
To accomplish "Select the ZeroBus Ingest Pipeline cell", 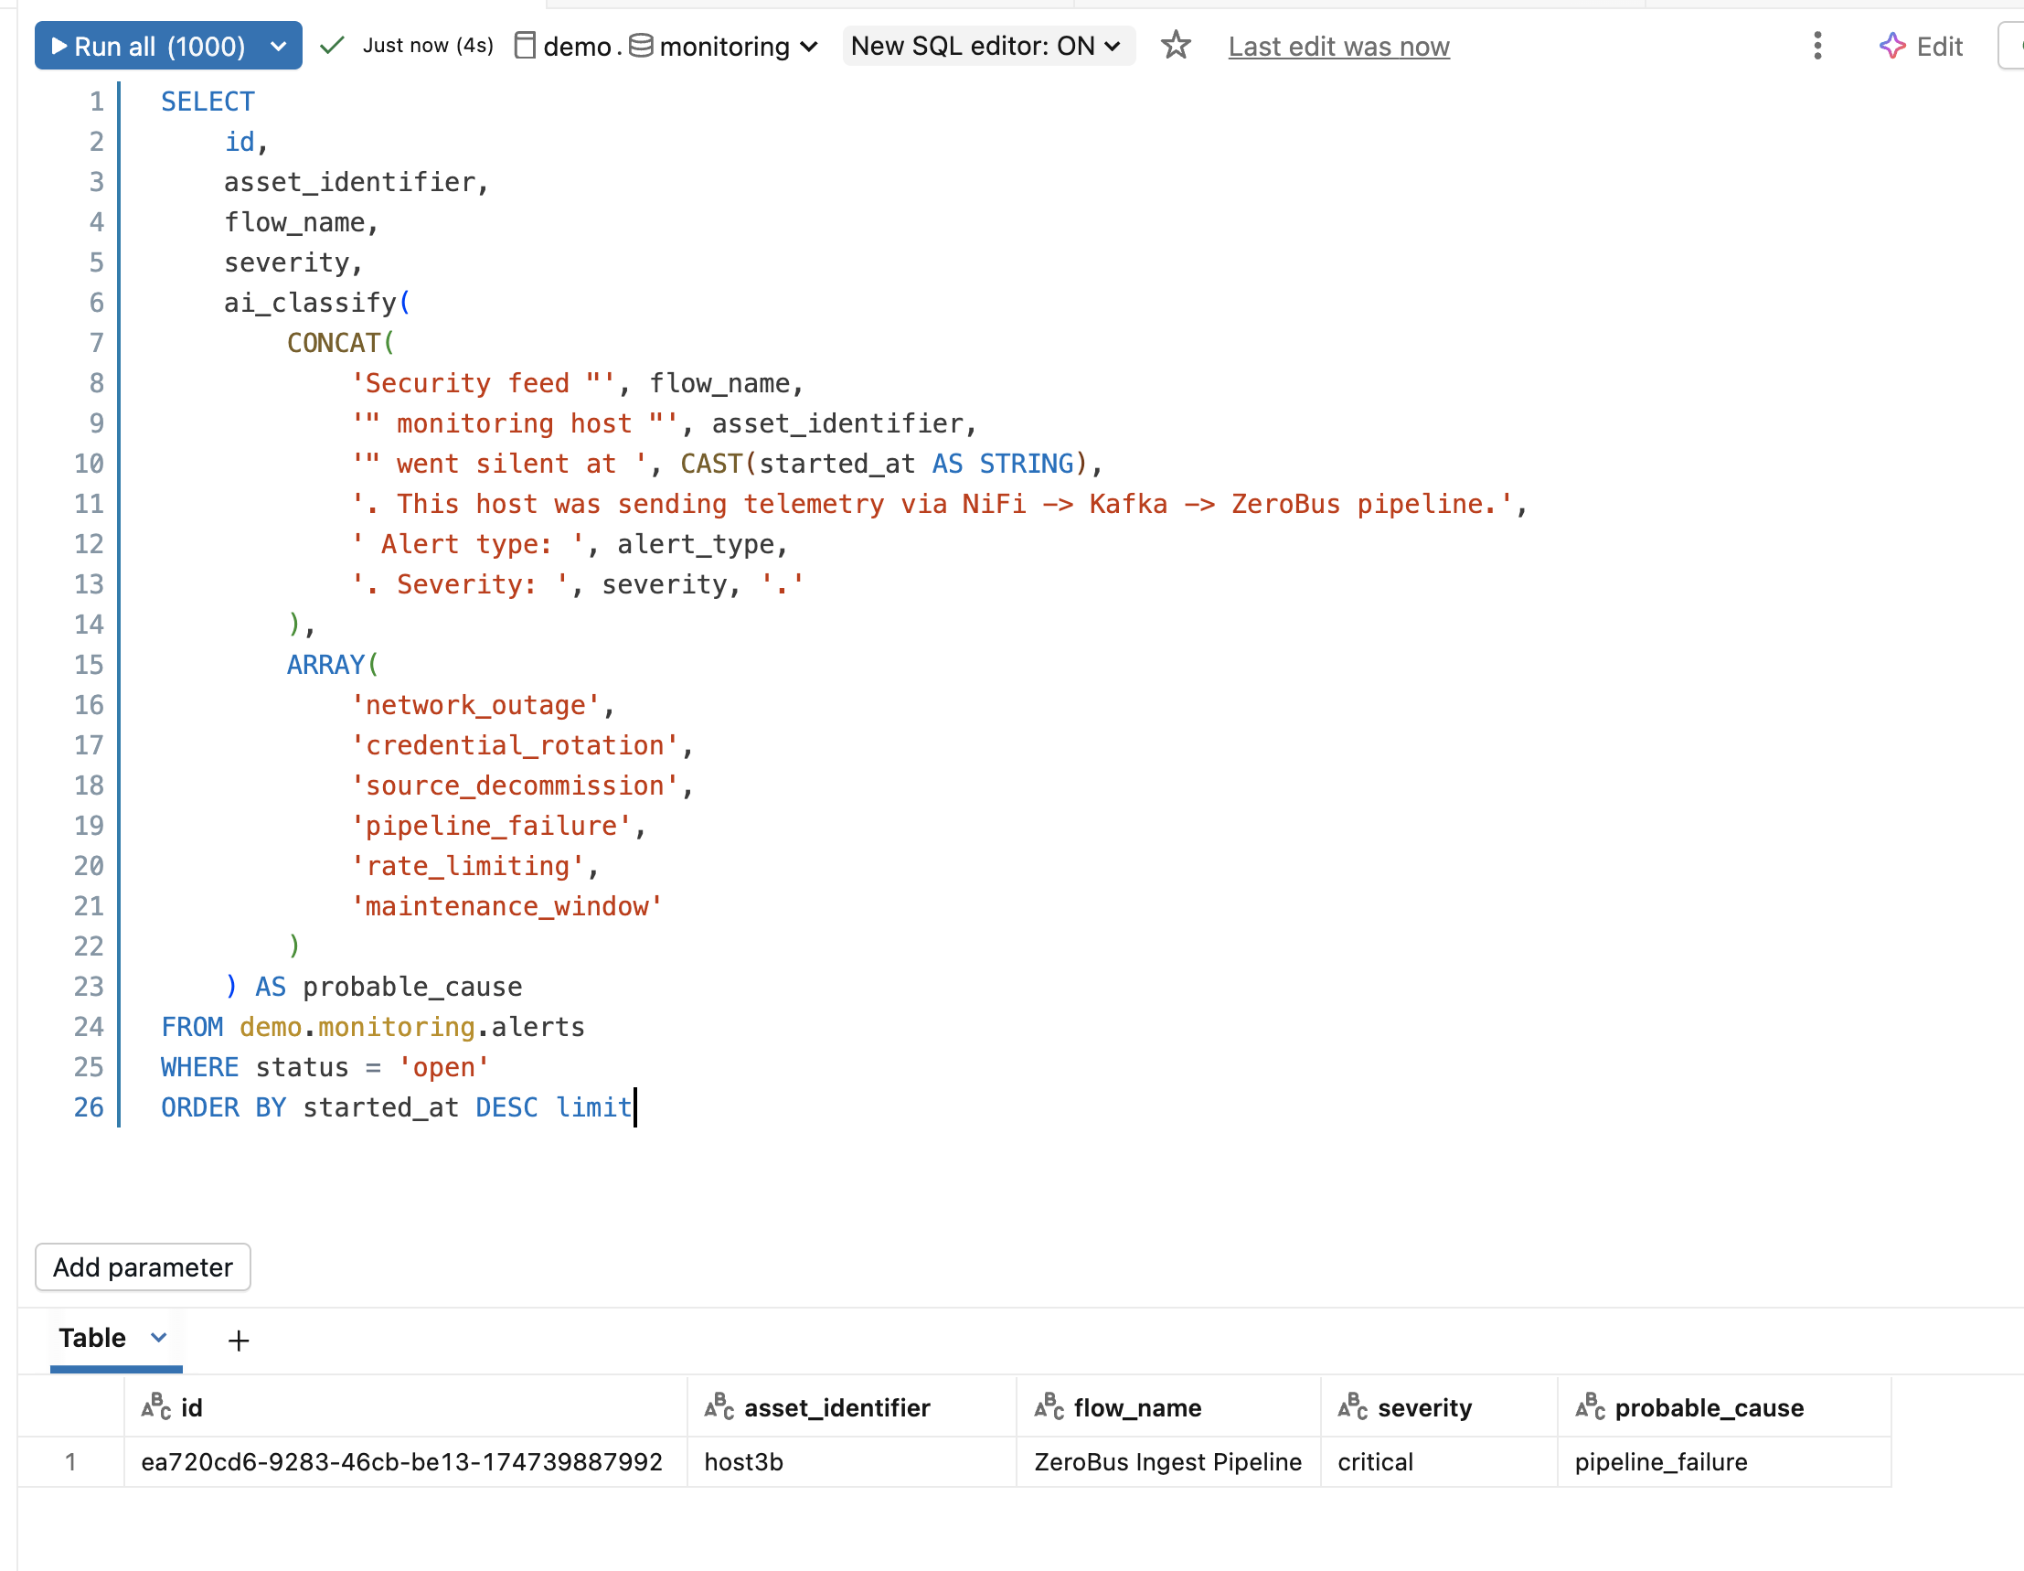I will point(1168,1462).
